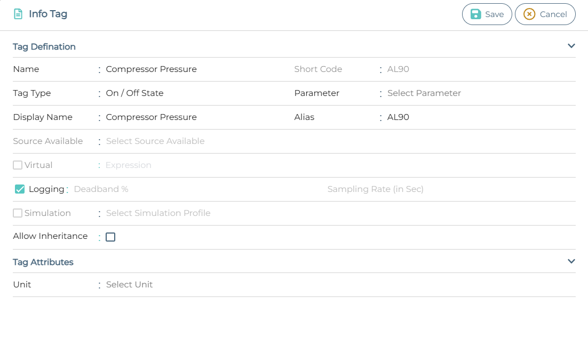
Task: Open the Select Simulation Profile dropdown
Action: coord(158,213)
